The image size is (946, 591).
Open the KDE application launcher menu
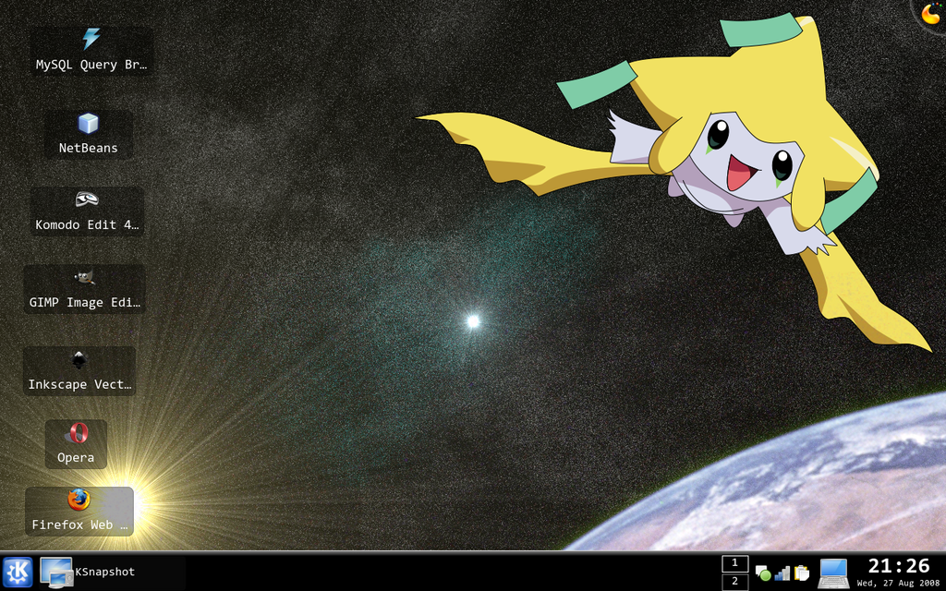pyautogui.click(x=18, y=572)
